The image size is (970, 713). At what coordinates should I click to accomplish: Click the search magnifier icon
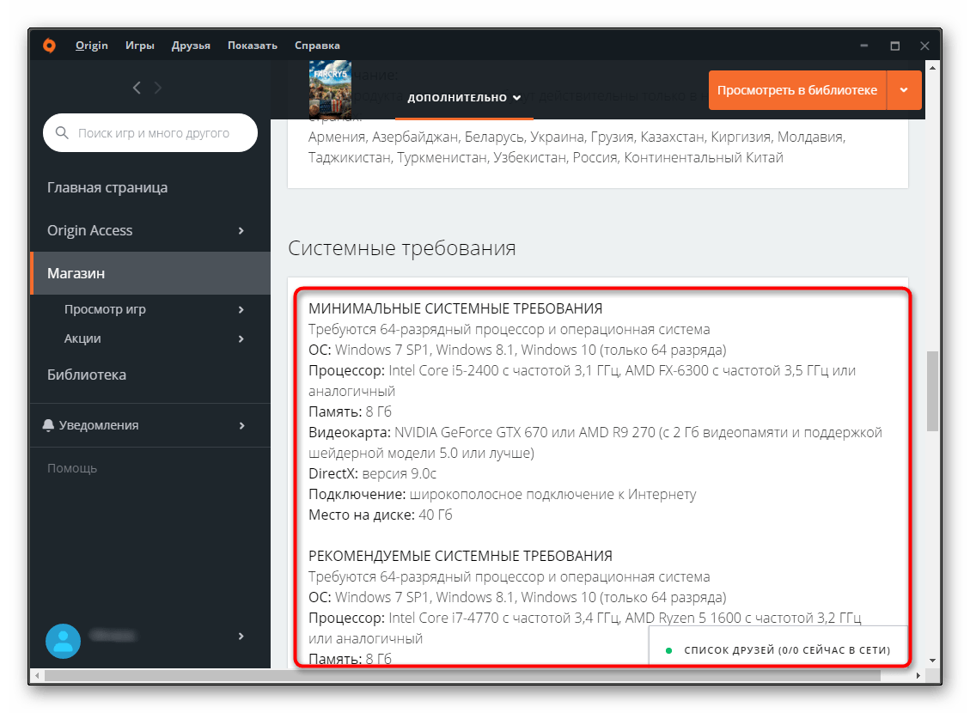click(x=62, y=133)
